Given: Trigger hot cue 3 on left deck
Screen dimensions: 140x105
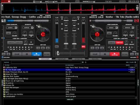Looking at the screenshot, I should point(48,48).
